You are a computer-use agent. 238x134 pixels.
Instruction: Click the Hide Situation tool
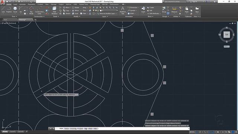(54, 10)
